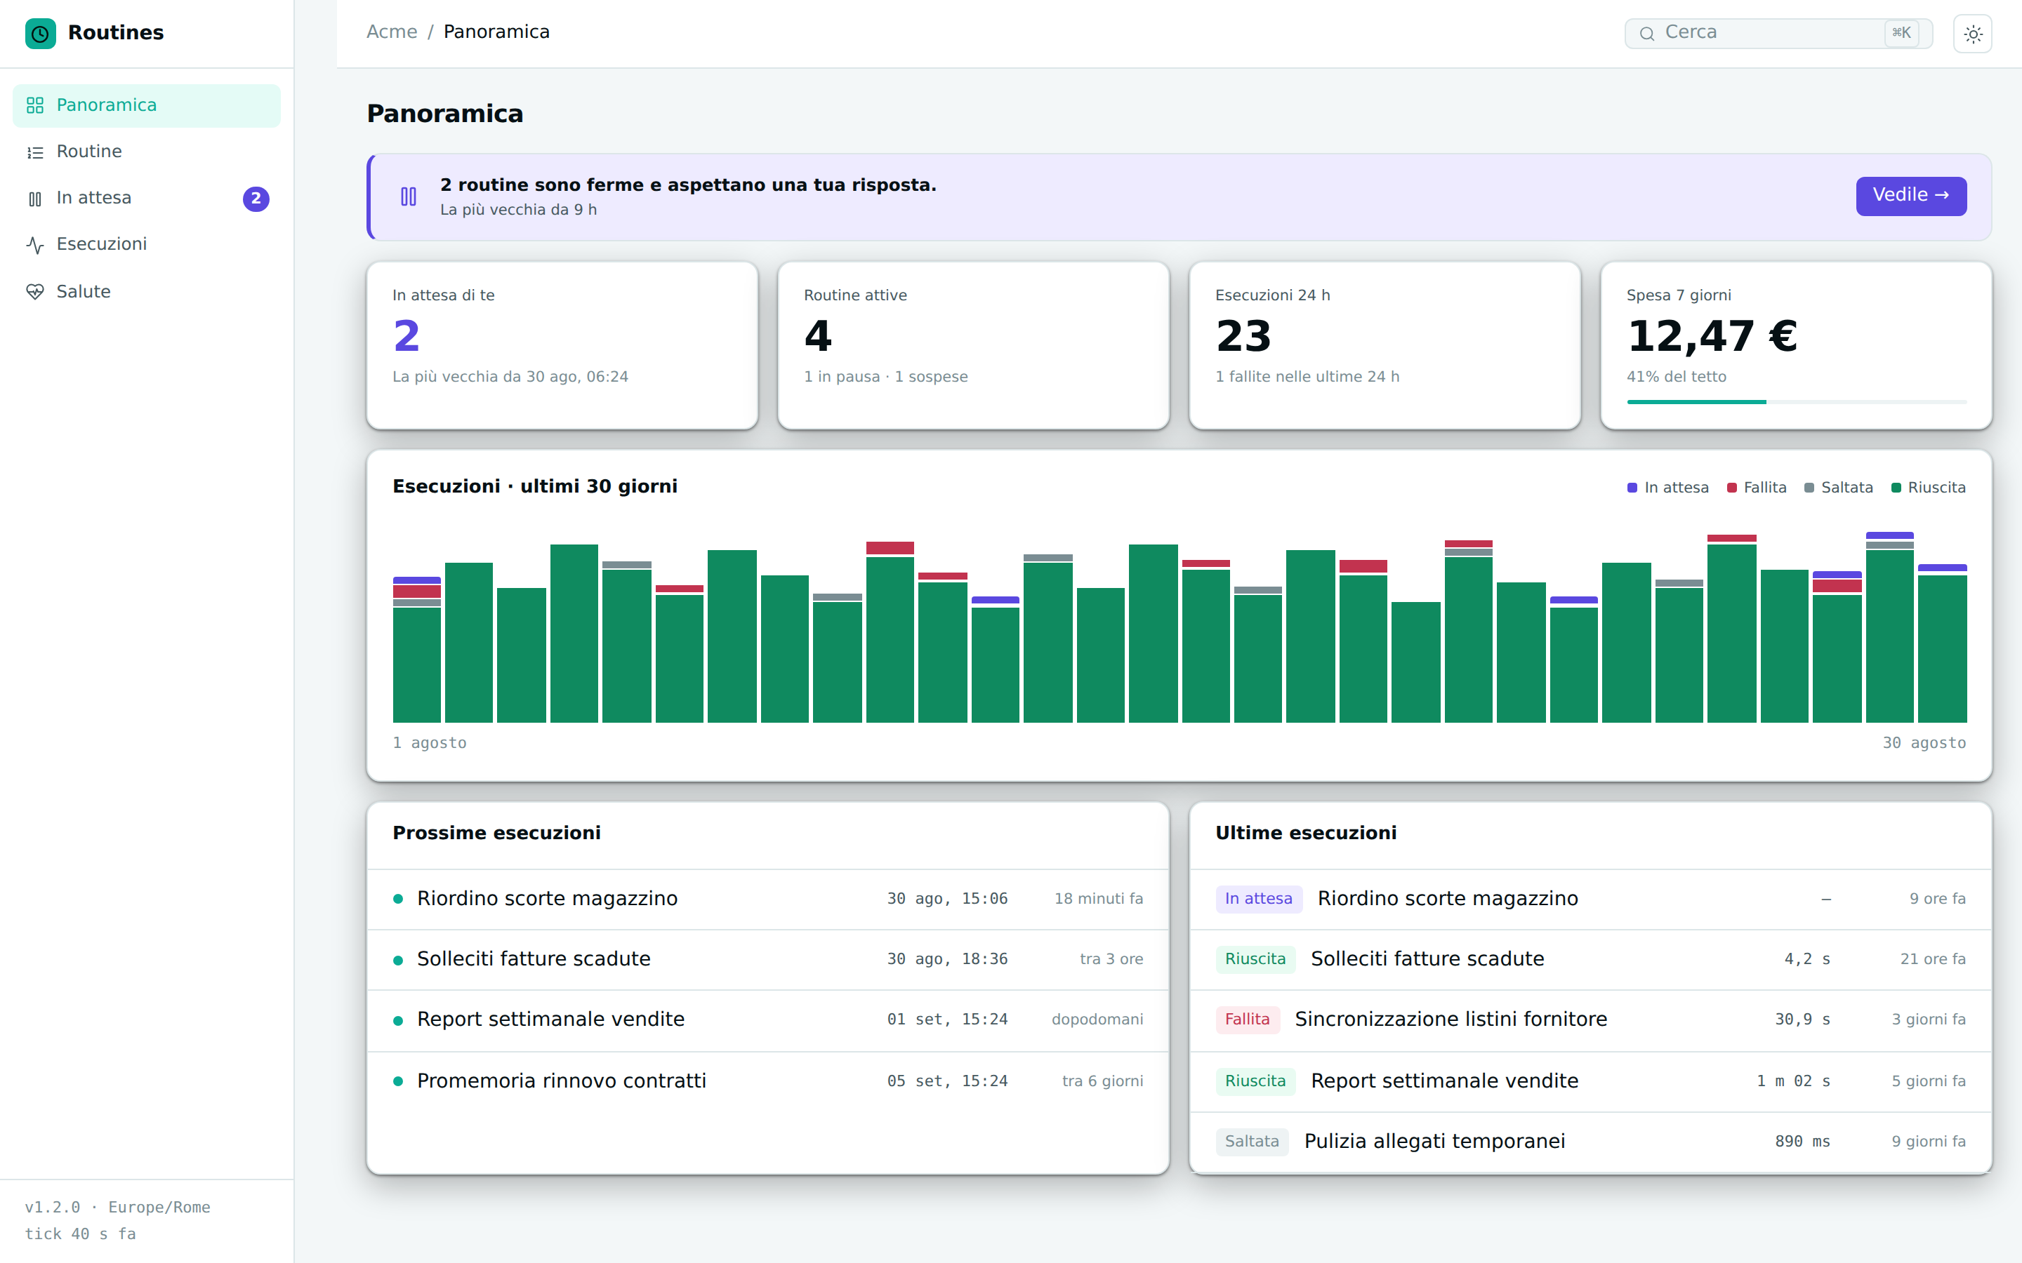This screenshot has width=2022, height=1263.
Task: Click the Saltata badge on Pulizia allegati
Action: coord(1252,1142)
